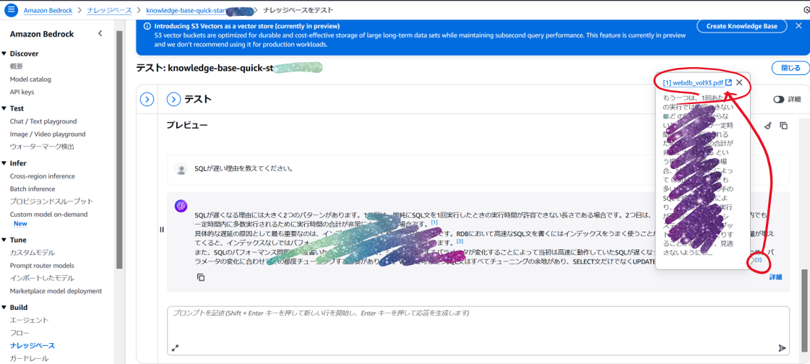Select ナレッジベース in sidebar
Image resolution: width=810 pixels, height=364 pixels.
(33, 345)
